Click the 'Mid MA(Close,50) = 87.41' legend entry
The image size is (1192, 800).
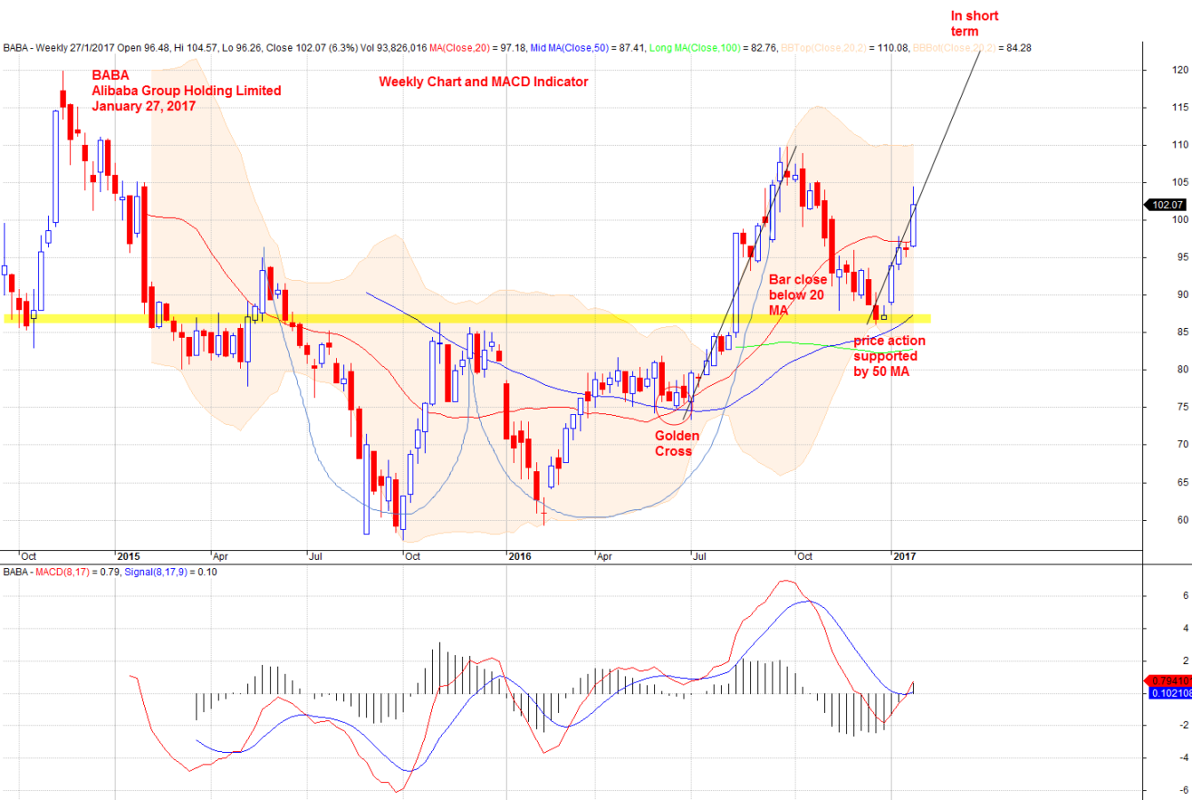click(588, 48)
